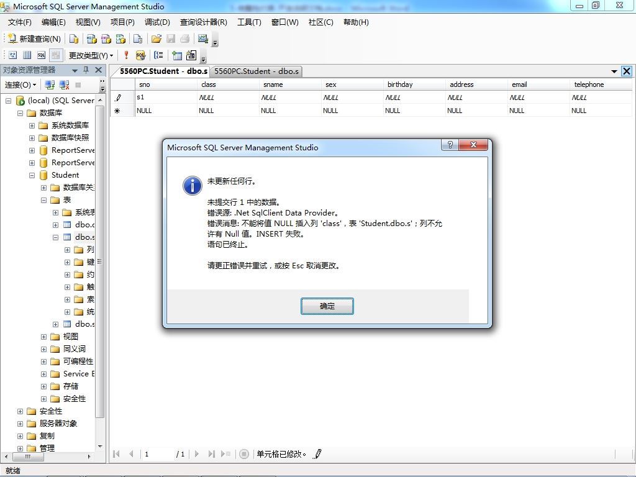This screenshot has height=477, width=636.
Task: Go to last record navigation button
Action: pos(211,454)
